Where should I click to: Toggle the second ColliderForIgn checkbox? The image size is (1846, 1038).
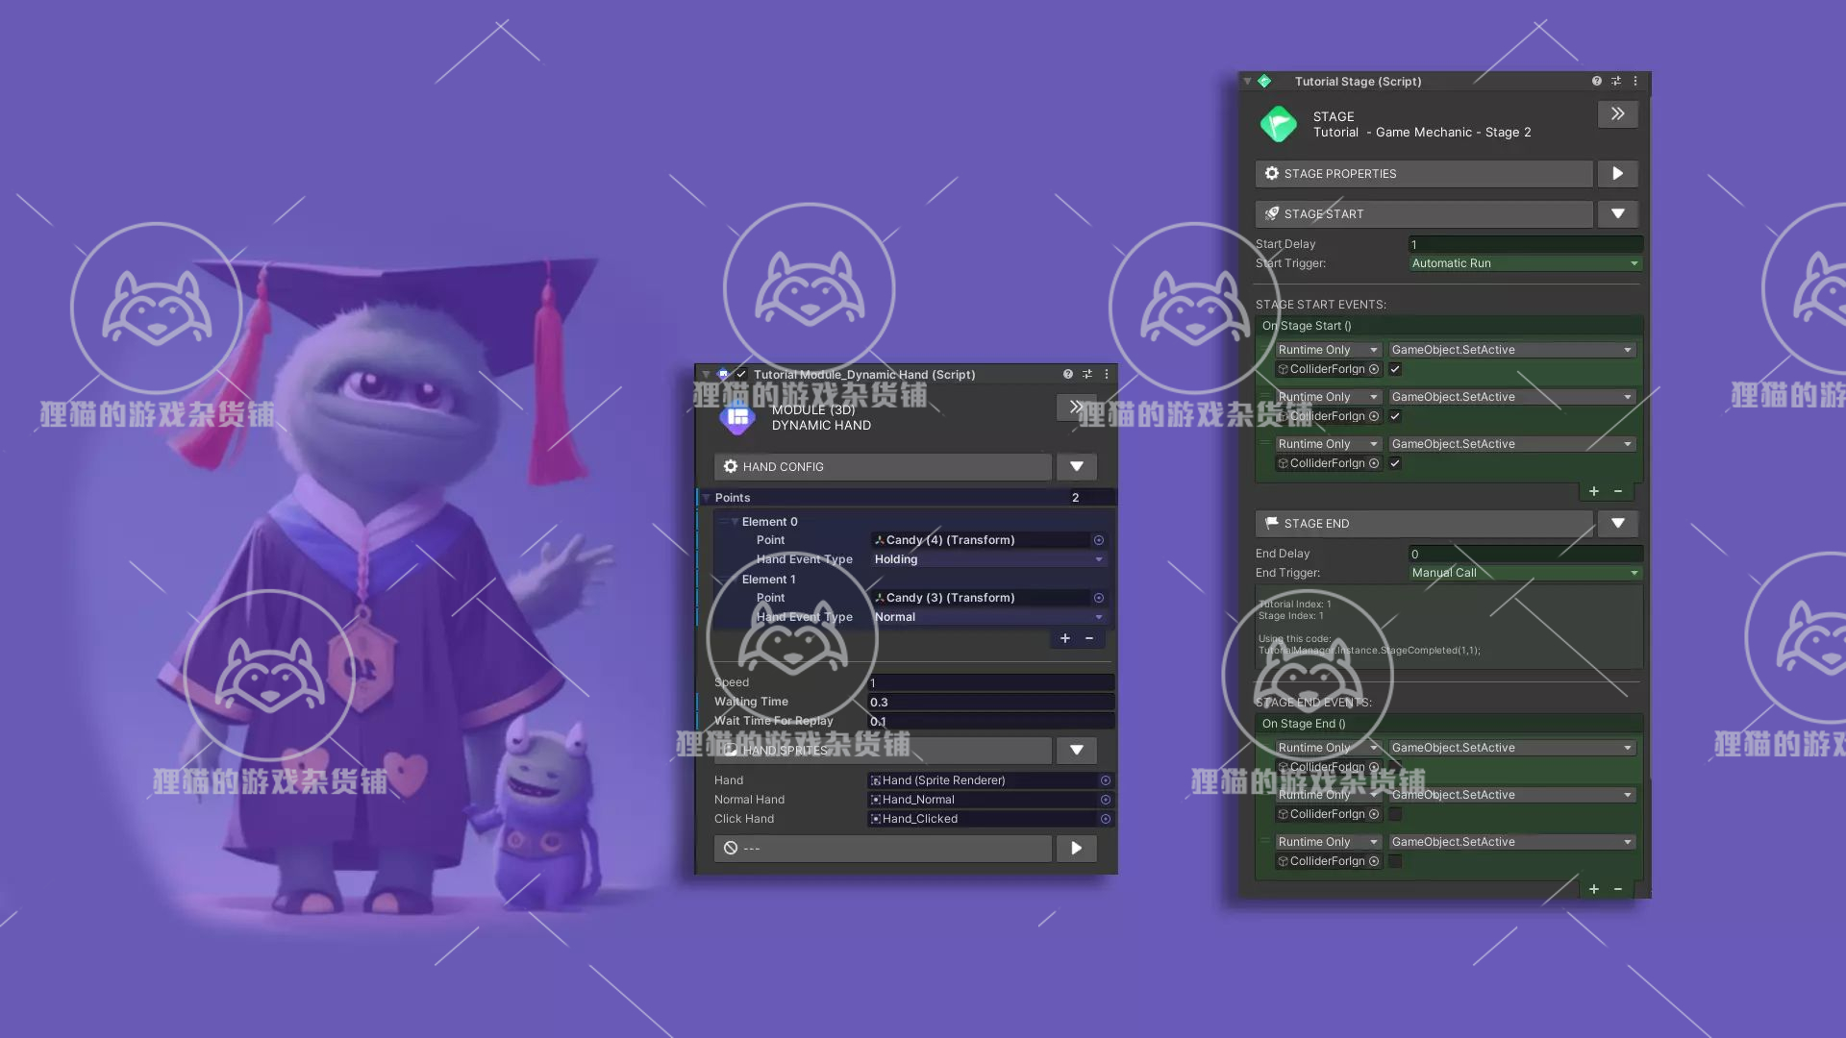coord(1395,416)
